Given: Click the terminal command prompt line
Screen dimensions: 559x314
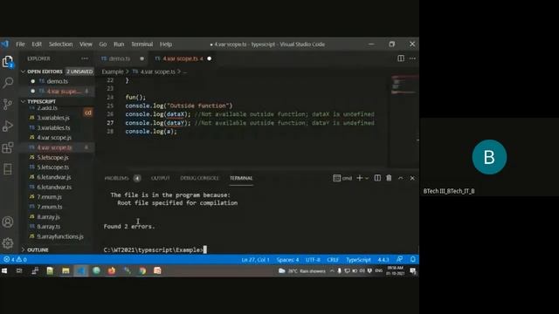Looking at the screenshot, I should (x=155, y=250).
